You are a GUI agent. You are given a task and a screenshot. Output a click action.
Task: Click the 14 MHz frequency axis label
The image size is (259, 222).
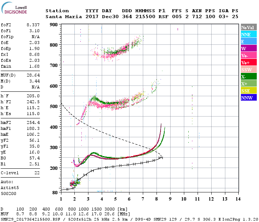pos(238,199)
